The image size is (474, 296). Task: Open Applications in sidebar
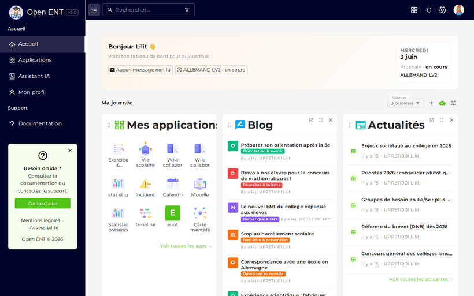[x=42, y=60]
